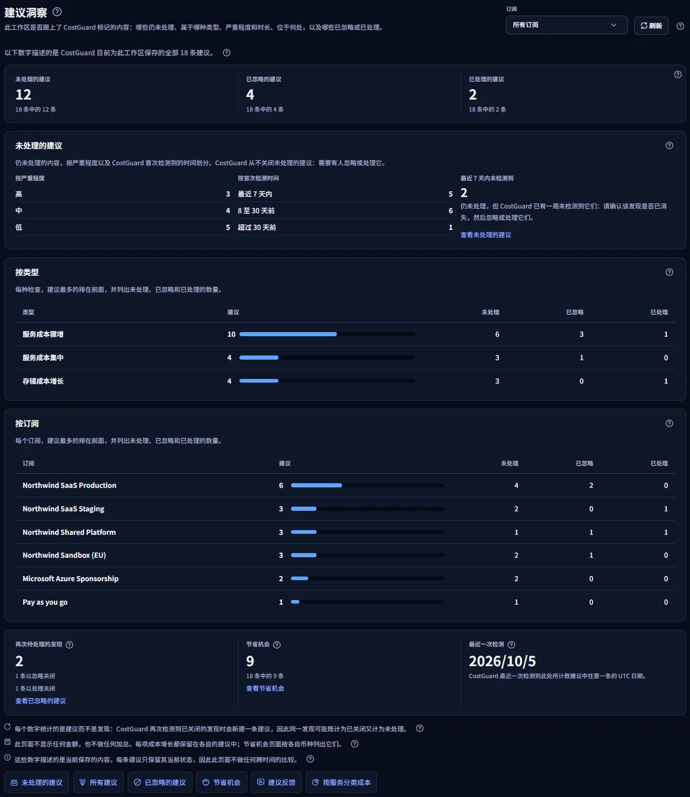
Task: Click the Northwind SaaS Production progress bar
Action: (367, 485)
